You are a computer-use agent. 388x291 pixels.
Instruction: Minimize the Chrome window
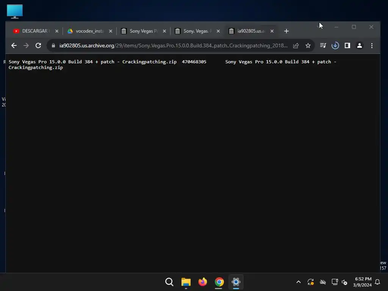pos(336,27)
